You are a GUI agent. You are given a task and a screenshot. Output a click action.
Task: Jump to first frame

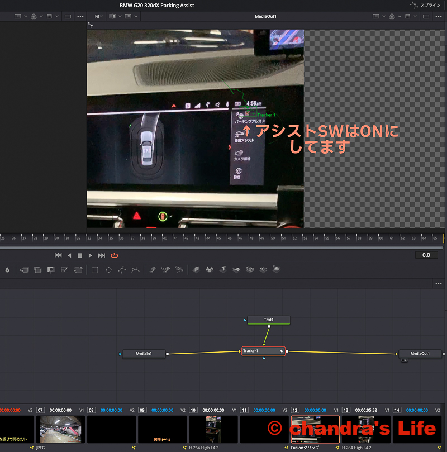(x=58, y=255)
